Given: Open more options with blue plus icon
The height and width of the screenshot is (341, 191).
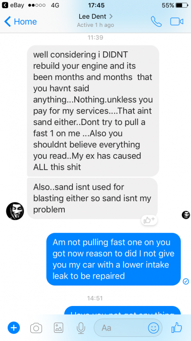Looking at the screenshot, I should [14, 328].
